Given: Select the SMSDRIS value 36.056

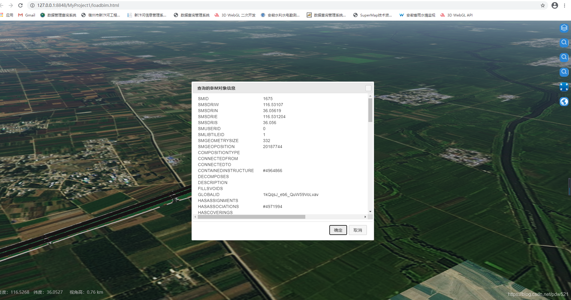Looking at the screenshot, I should point(270,123).
